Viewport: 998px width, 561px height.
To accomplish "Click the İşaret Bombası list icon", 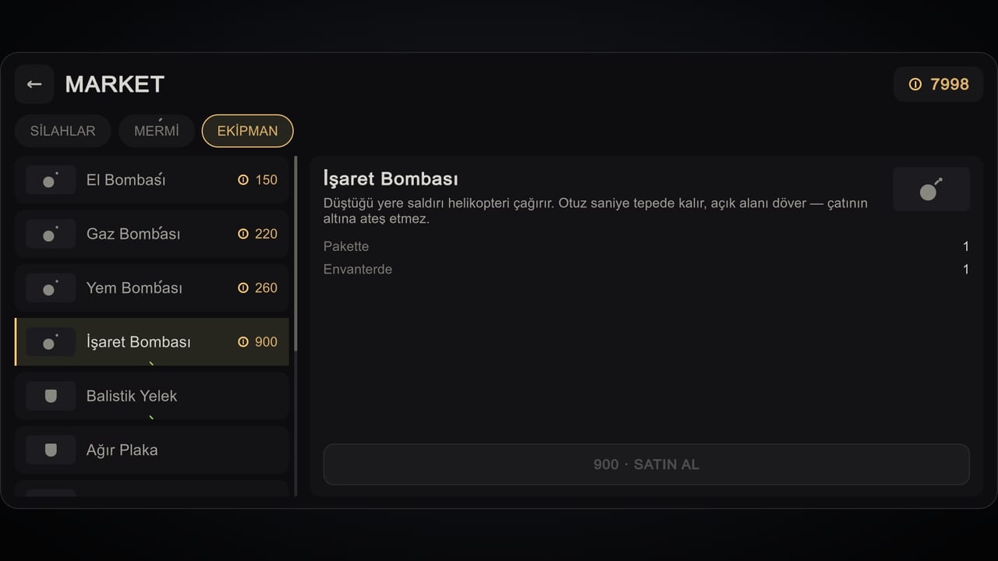I will coord(51,342).
